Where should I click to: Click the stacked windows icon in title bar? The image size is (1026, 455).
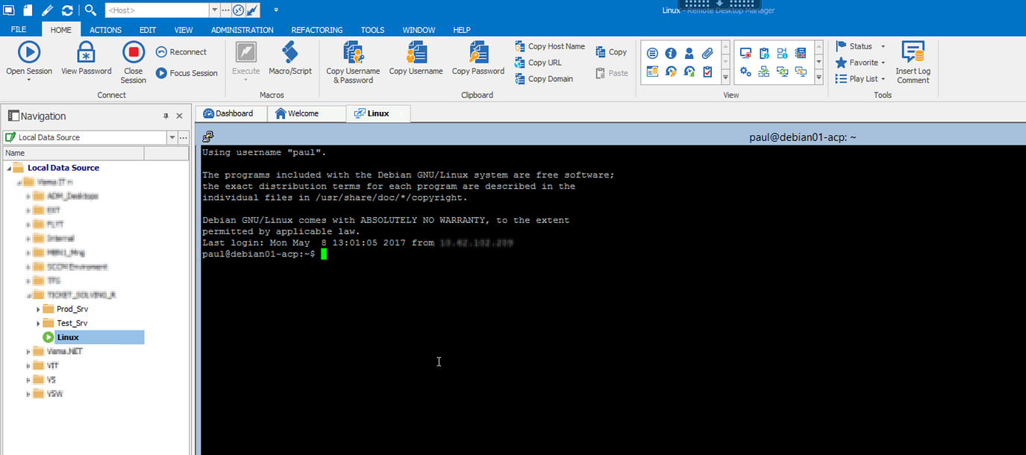[x=9, y=10]
